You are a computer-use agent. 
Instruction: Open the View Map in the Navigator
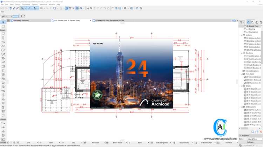pos(253,22)
